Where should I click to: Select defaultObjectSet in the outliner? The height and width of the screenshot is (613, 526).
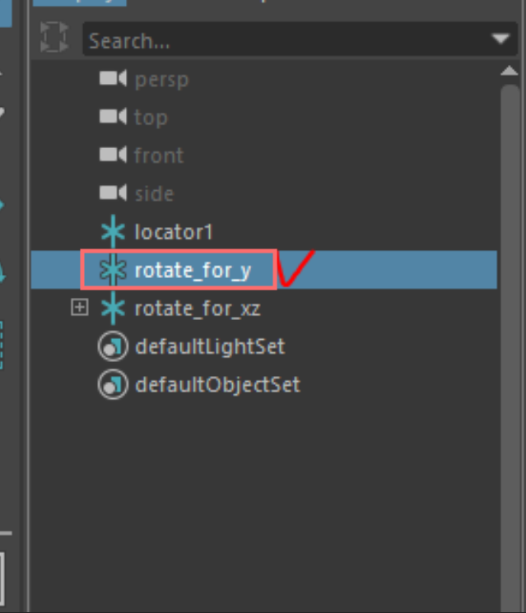(x=217, y=384)
